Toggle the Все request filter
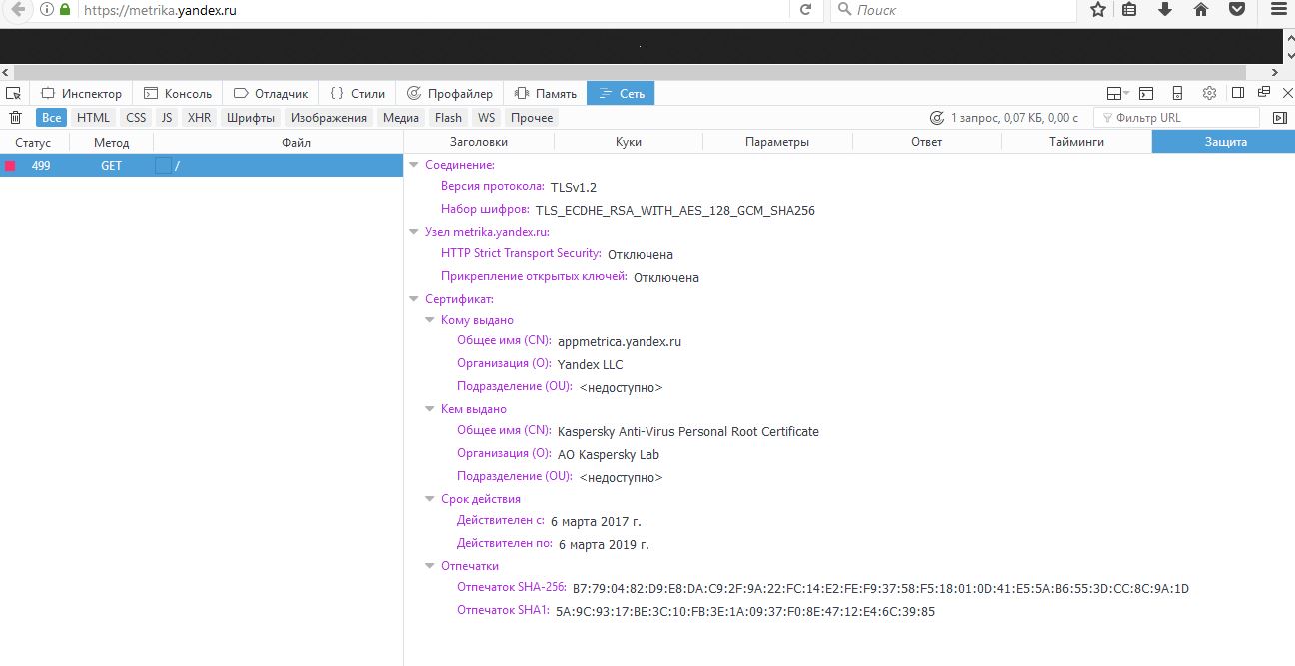This screenshot has height=666, width=1295. [x=51, y=118]
